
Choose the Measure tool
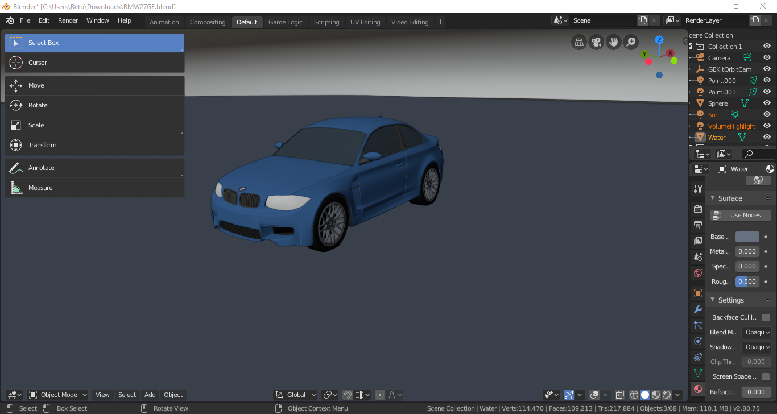pos(94,188)
